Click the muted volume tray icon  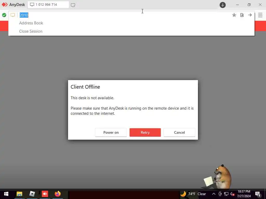[232, 194]
